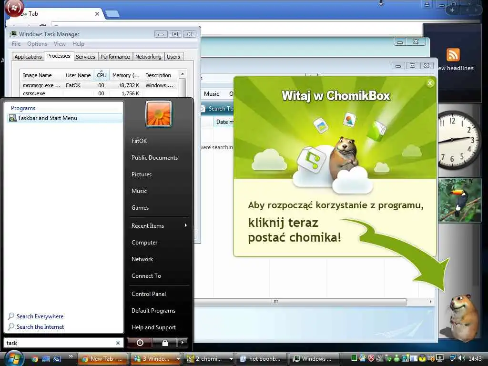Screen dimensions: 488x366
Task: Select the csrss.exe process row
Action: click(x=99, y=93)
